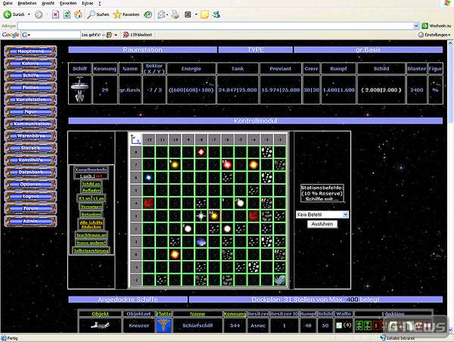Click the browser address input field

point(215,26)
